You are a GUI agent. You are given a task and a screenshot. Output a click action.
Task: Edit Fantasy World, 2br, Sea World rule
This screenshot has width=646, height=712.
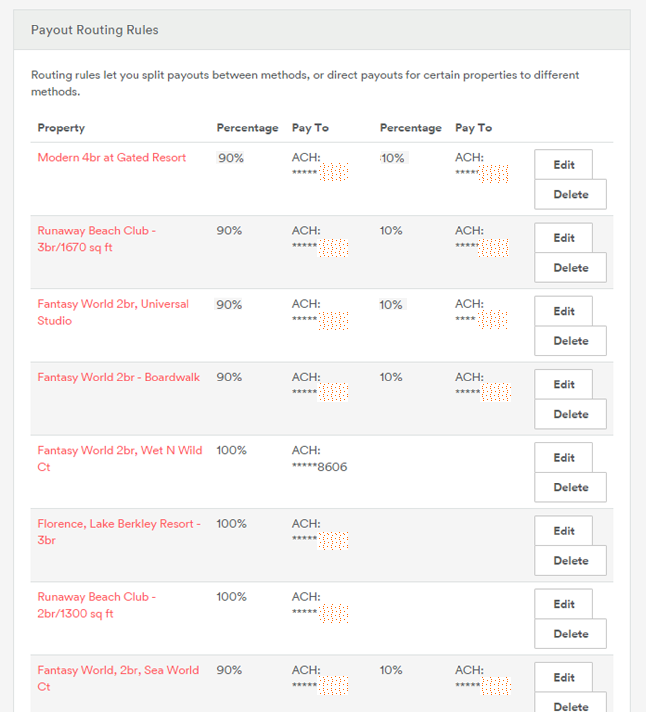tap(563, 677)
